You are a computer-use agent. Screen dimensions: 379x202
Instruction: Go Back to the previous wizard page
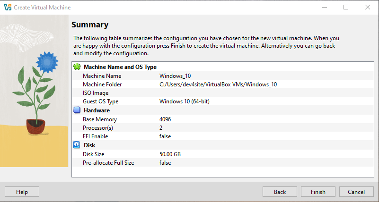[280, 192]
